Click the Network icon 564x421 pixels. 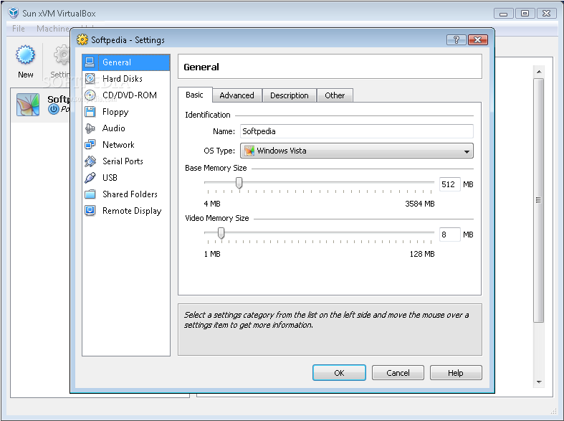pos(90,145)
